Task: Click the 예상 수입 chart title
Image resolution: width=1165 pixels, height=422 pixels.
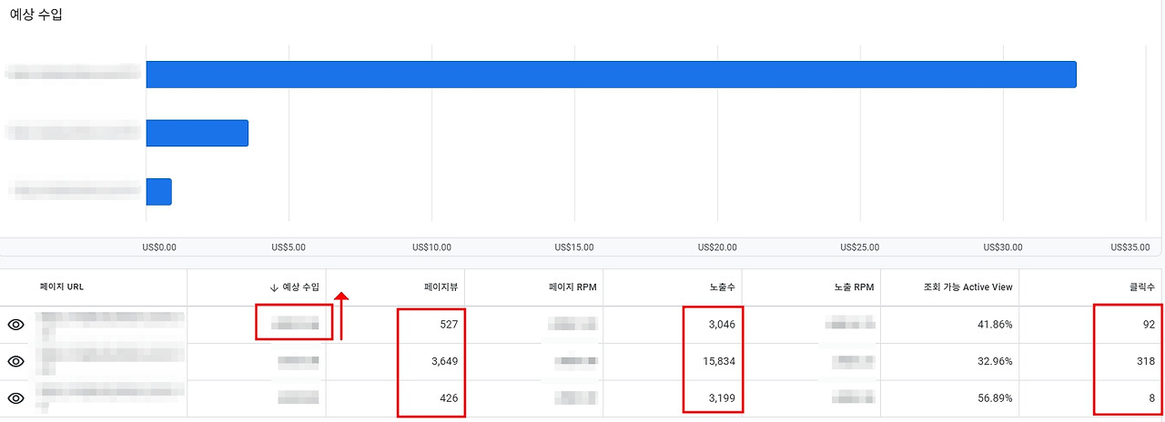Action: point(36,15)
